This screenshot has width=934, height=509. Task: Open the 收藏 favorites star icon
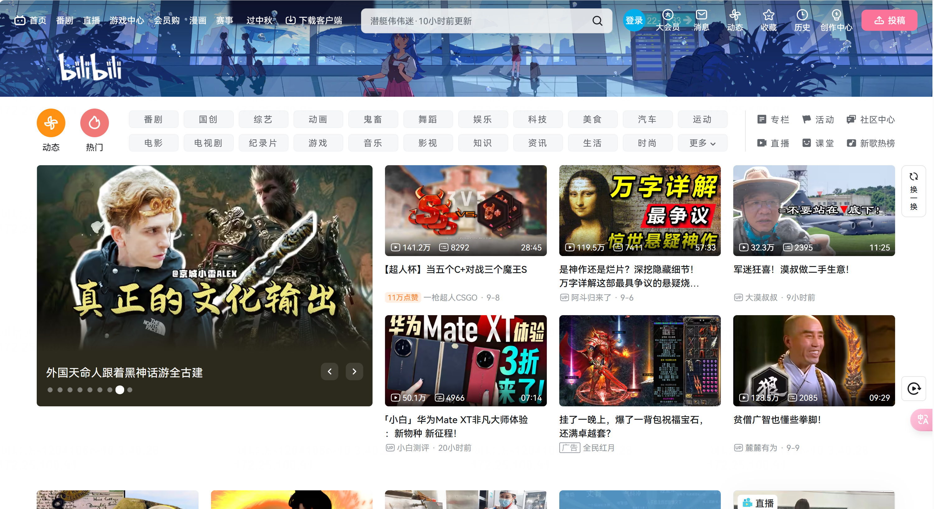coord(768,15)
